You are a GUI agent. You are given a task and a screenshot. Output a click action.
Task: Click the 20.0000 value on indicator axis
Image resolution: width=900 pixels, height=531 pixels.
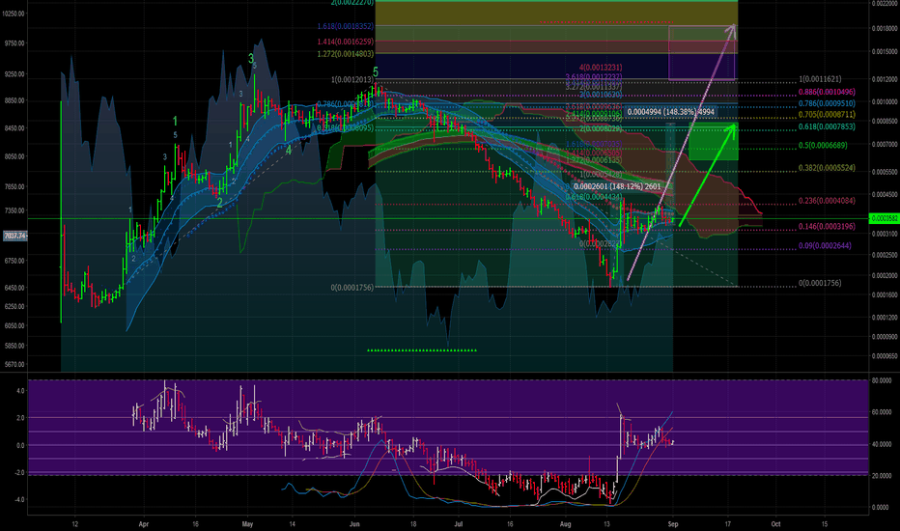pos(882,477)
